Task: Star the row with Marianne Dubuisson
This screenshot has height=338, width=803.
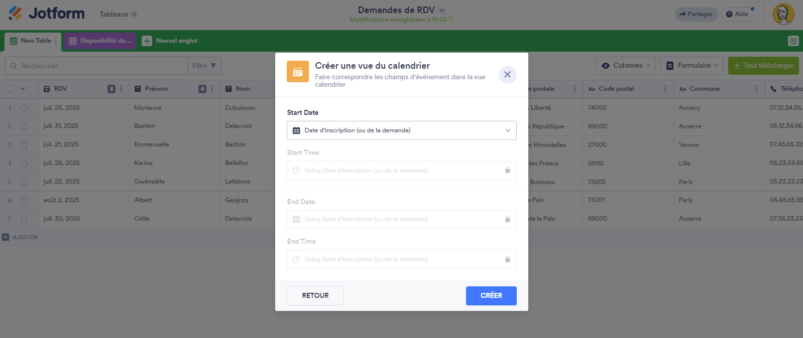Action: pos(24,108)
